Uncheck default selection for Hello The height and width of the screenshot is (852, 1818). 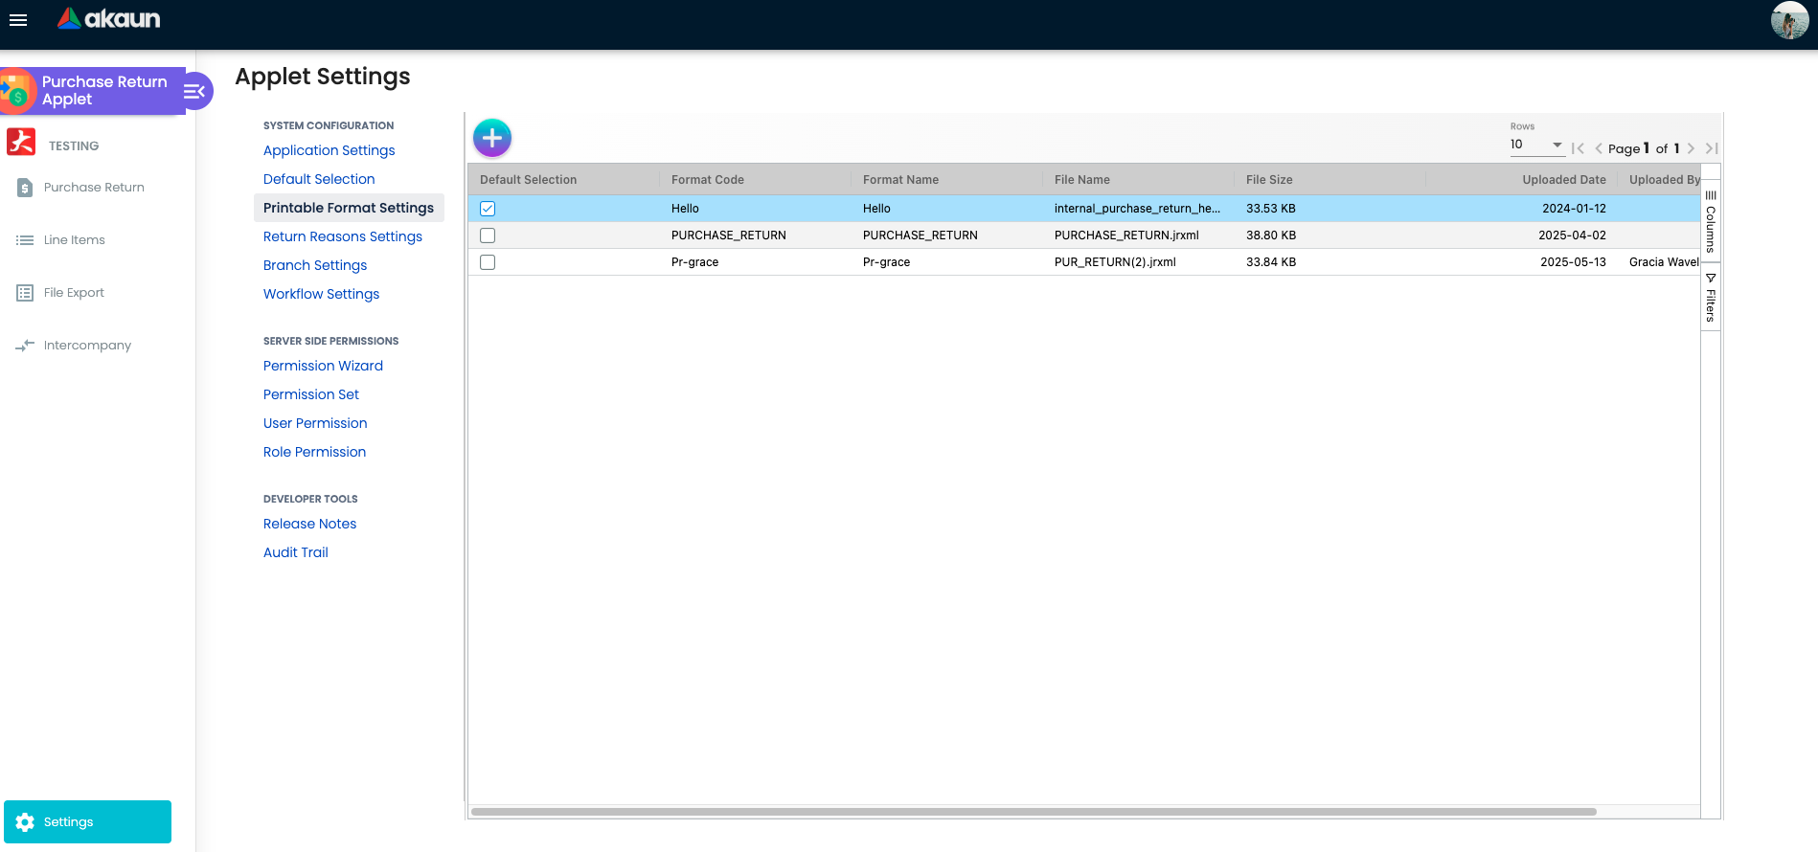(488, 209)
